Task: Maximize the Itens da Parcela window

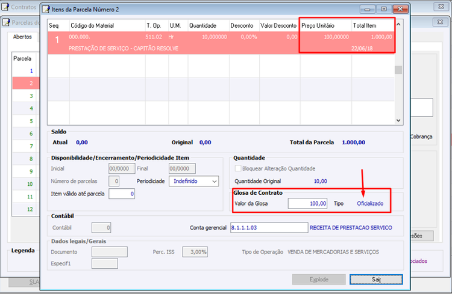Action: (384, 9)
